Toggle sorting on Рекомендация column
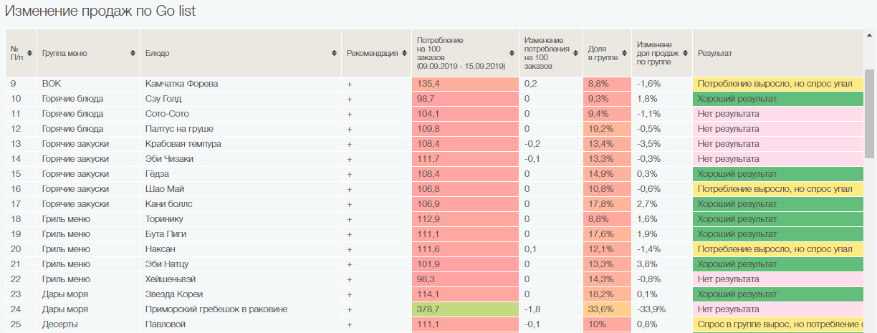This screenshot has width=877, height=333. tap(404, 53)
